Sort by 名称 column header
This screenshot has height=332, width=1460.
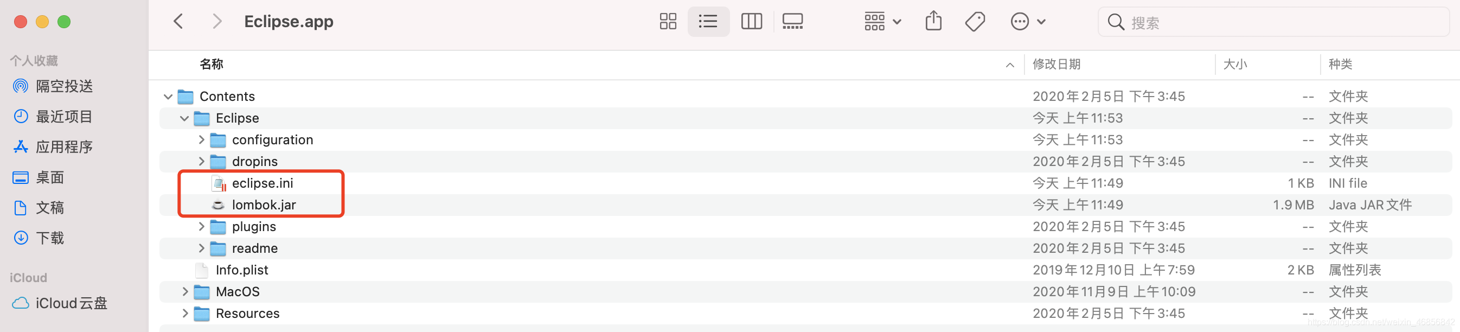pos(212,64)
